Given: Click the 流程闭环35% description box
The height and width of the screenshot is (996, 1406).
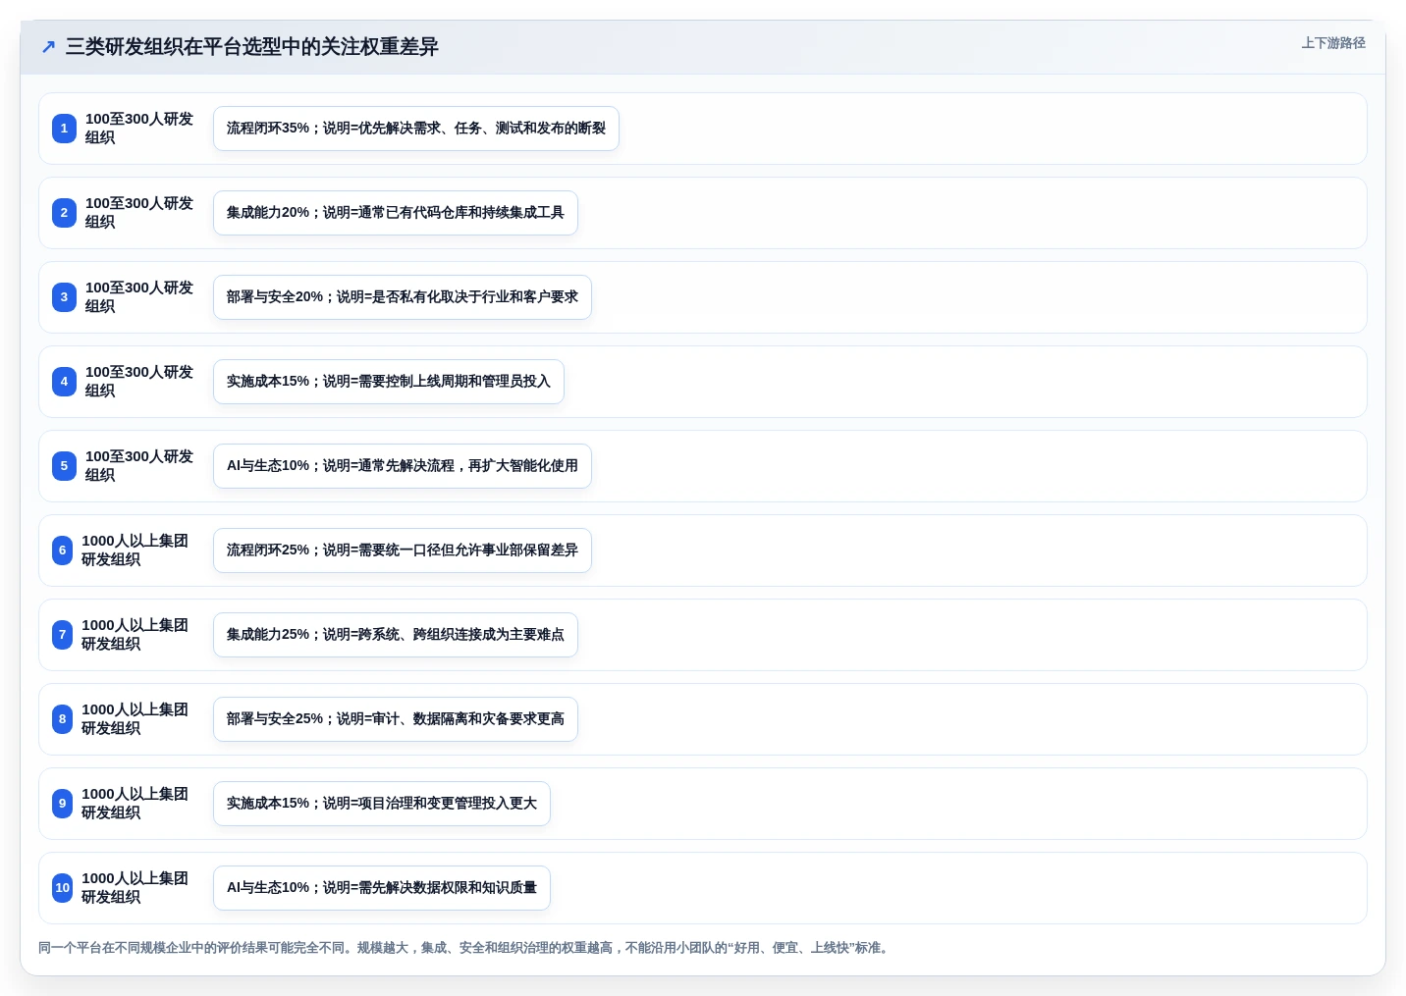Looking at the screenshot, I should pos(416,129).
